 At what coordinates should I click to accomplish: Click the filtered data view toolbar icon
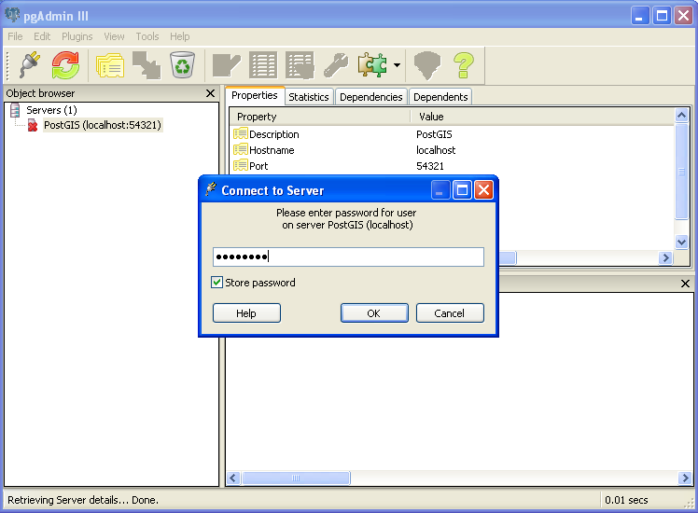click(x=300, y=65)
